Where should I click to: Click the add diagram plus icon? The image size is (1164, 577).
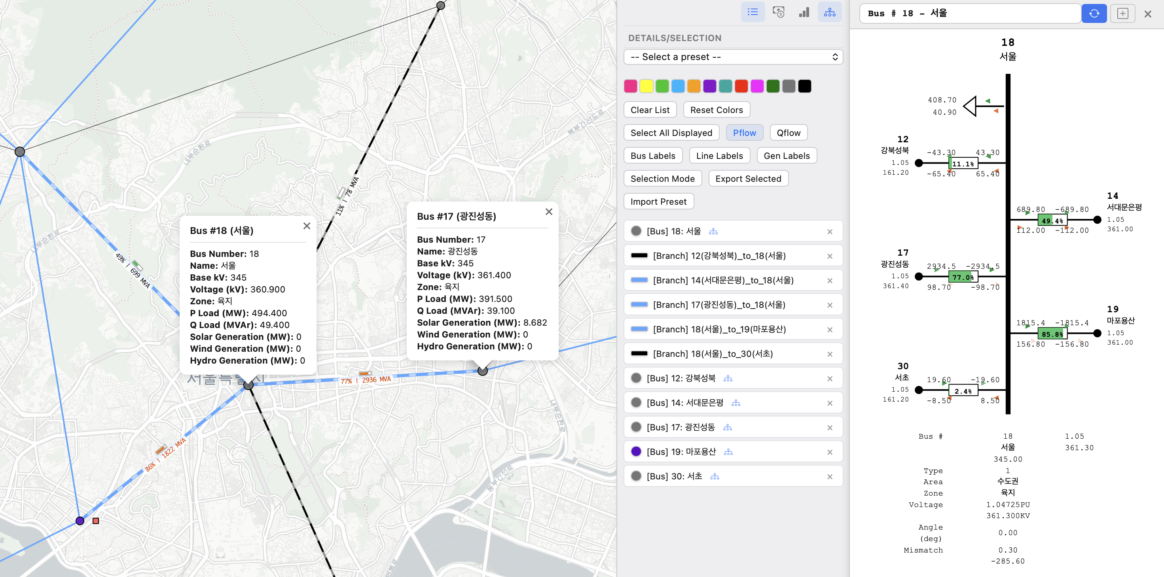(1122, 13)
